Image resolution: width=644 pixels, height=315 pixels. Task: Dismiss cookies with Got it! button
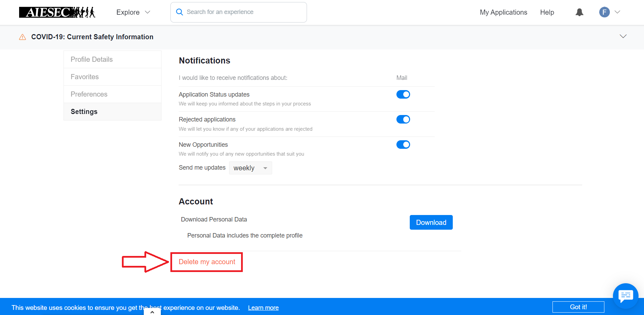point(578,307)
